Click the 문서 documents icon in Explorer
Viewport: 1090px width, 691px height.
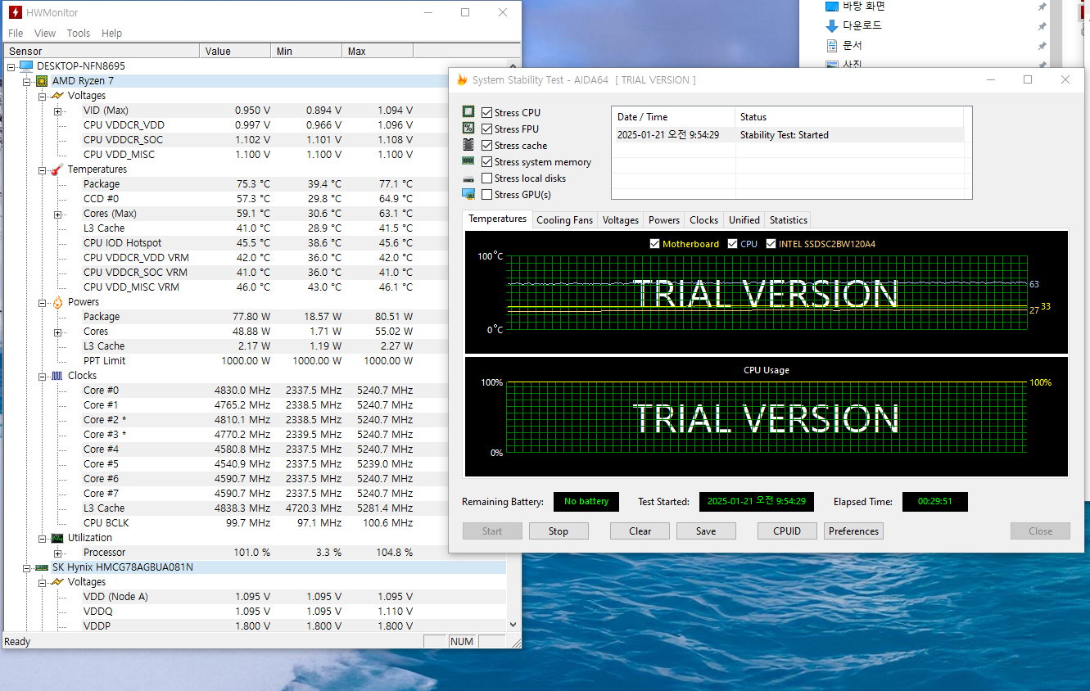pos(832,45)
